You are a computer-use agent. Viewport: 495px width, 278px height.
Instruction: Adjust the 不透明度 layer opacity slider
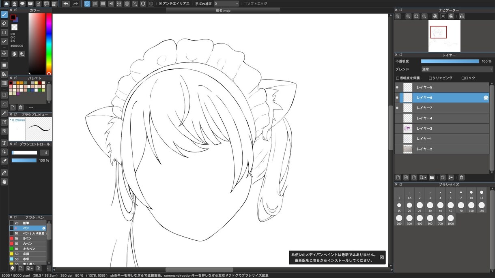pyautogui.click(x=450, y=61)
